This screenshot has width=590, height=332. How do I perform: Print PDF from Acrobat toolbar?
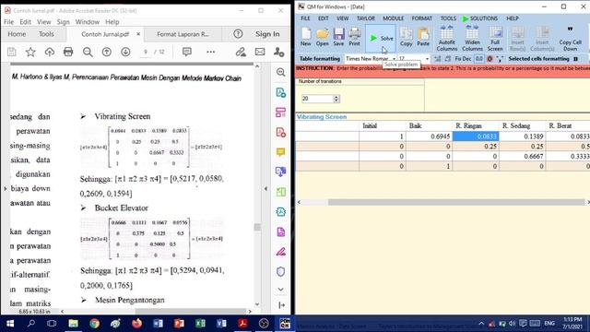pyautogui.click(x=68, y=52)
